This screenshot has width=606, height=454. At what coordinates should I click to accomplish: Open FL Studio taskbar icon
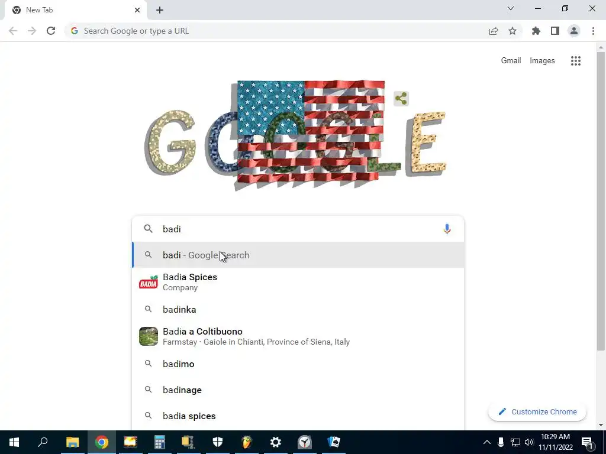[247, 442]
